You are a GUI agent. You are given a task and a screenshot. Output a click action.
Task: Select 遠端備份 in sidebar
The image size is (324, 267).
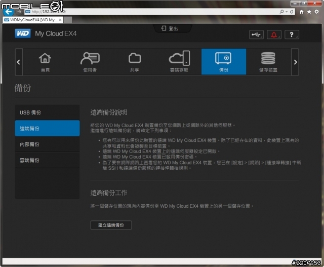pos(47,128)
